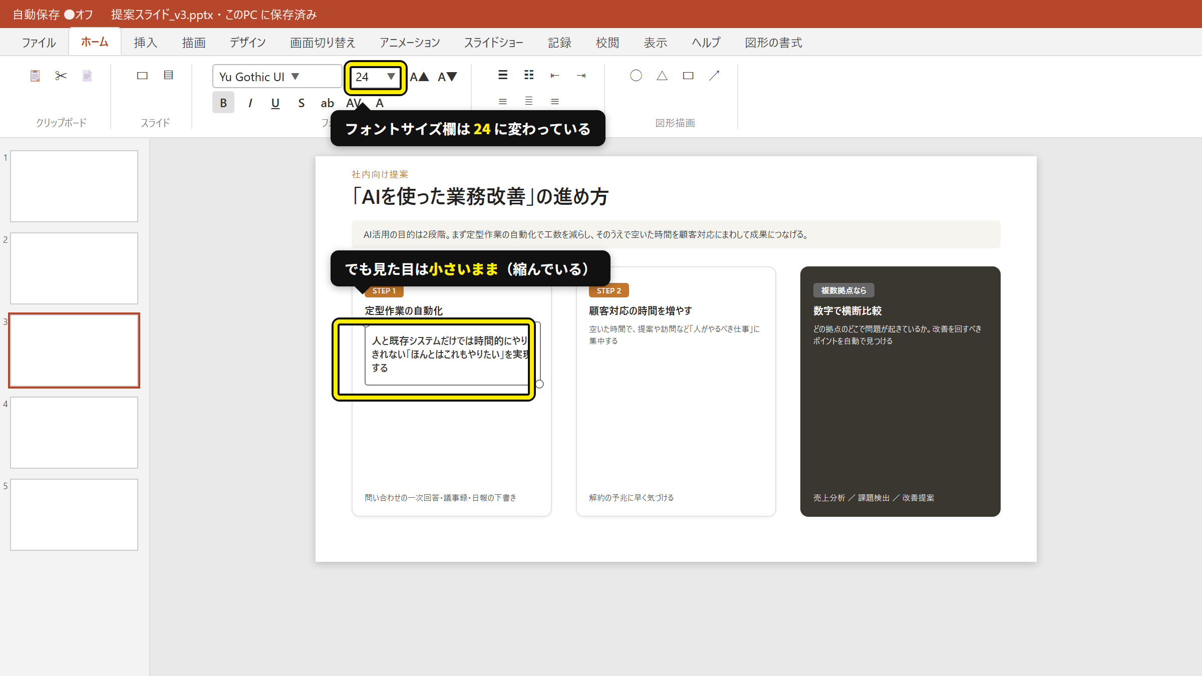
Task: Click the Paste clipboard icon
Action: click(35, 76)
